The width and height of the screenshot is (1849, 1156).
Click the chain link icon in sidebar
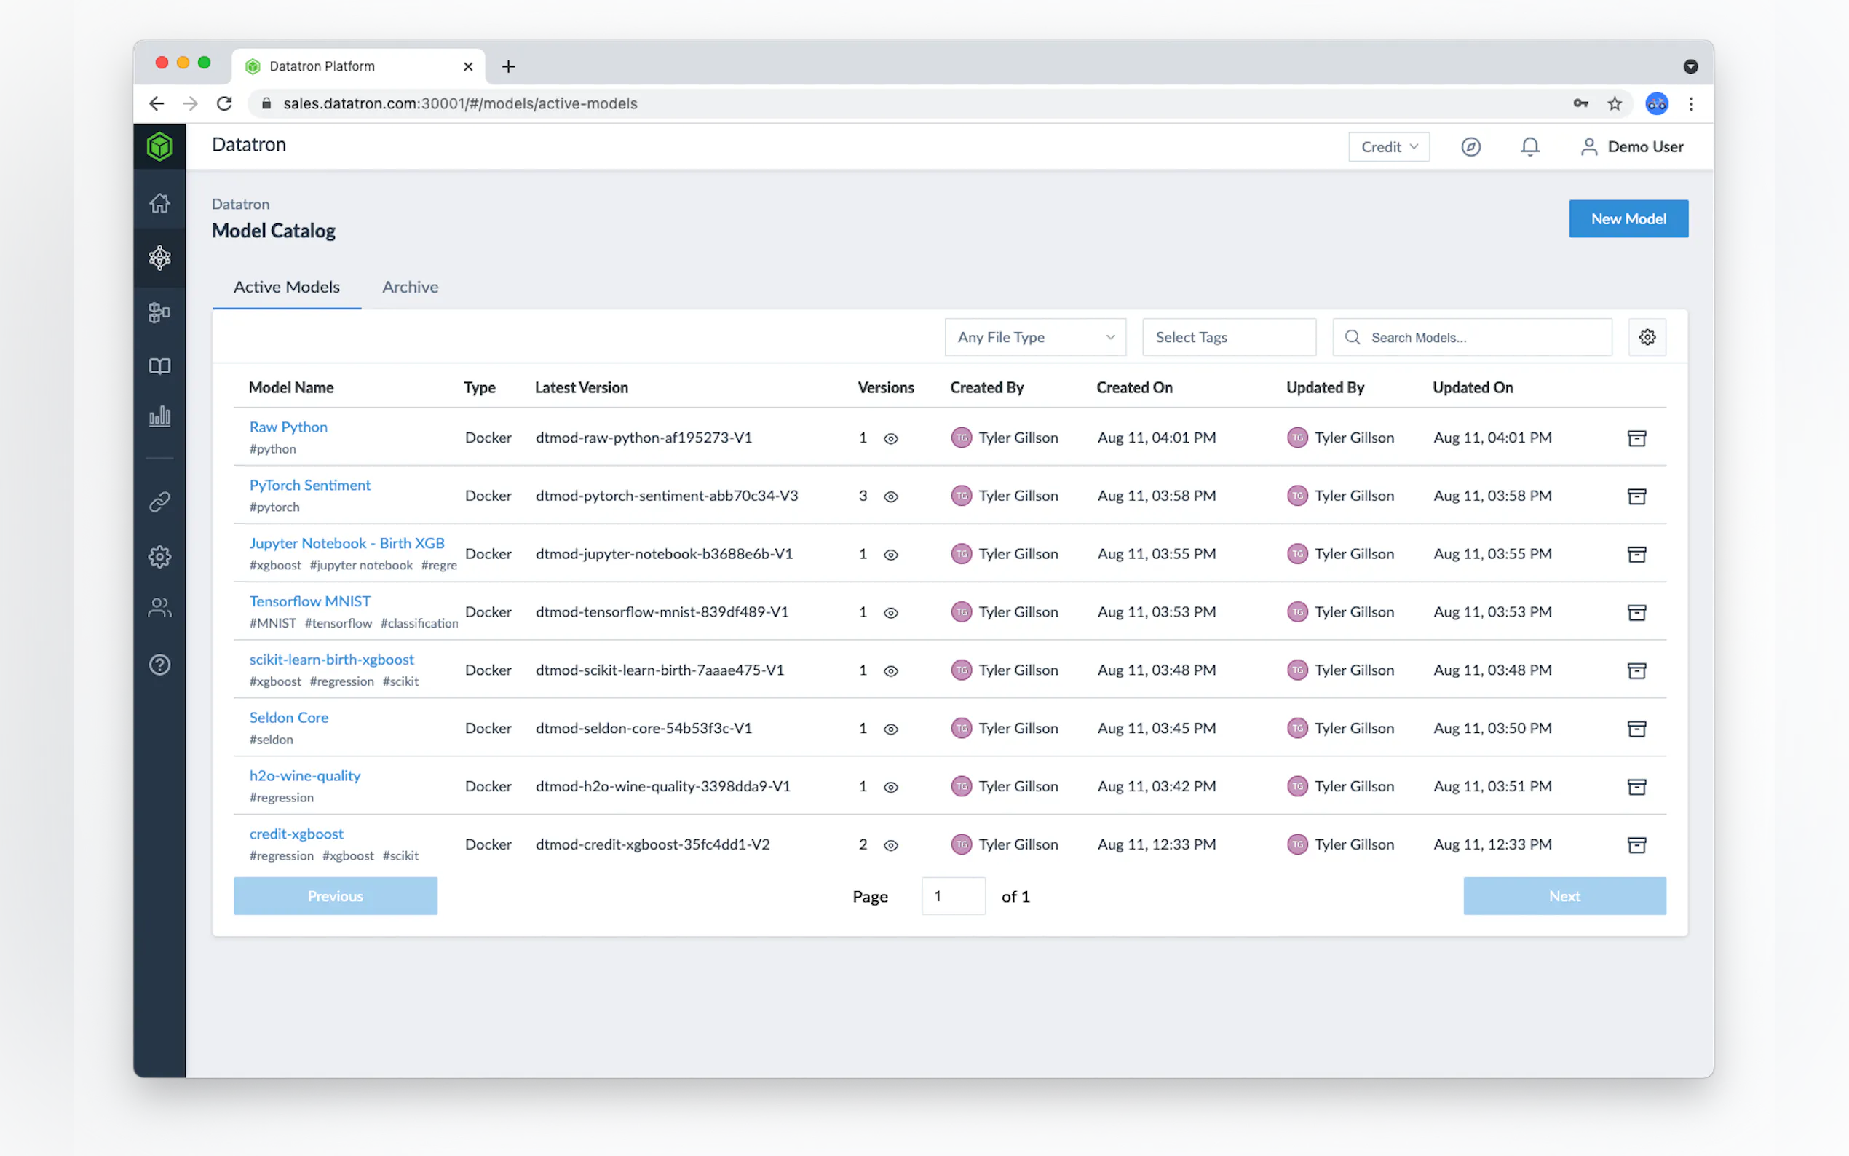tap(159, 502)
